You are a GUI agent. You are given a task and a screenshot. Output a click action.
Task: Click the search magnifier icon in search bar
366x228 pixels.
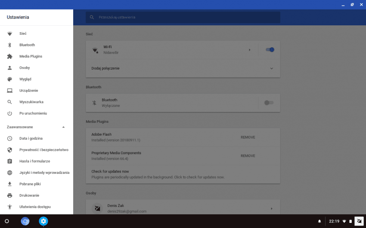[92, 17]
